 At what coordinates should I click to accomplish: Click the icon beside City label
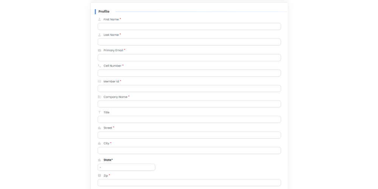99,143
